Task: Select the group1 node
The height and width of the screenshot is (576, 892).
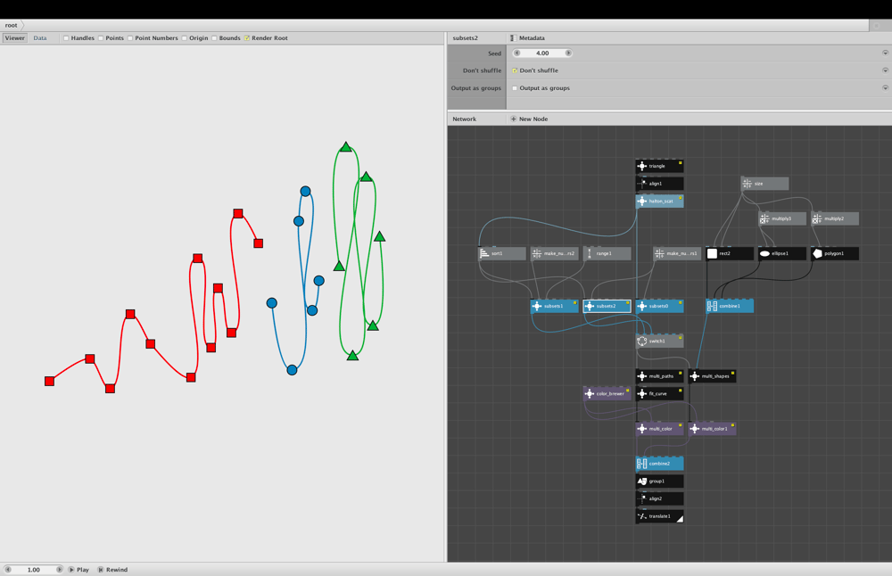Action: click(x=659, y=481)
